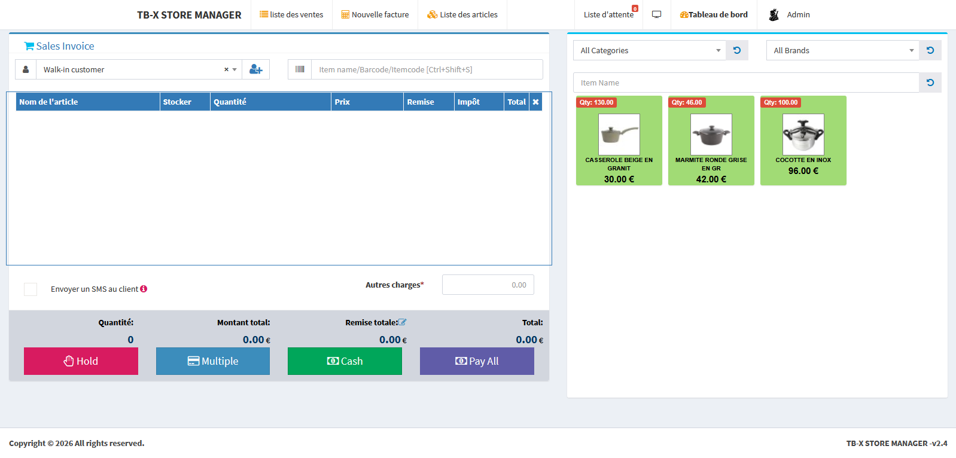Enable Envoyer un SMS au client checkbox
The width and height of the screenshot is (956, 458).
click(x=31, y=289)
